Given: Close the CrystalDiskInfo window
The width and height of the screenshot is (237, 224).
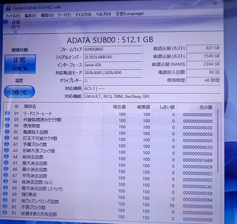Looking at the screenshot, I should 215,4.
